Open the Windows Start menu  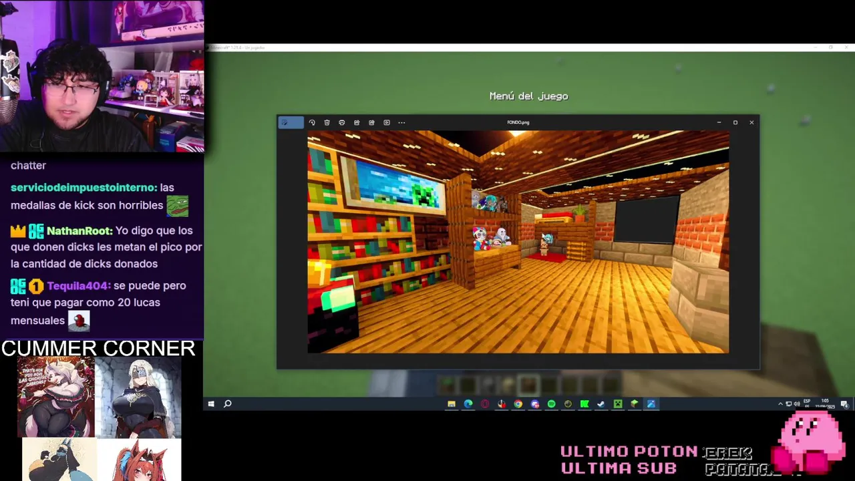coord(211,404)
